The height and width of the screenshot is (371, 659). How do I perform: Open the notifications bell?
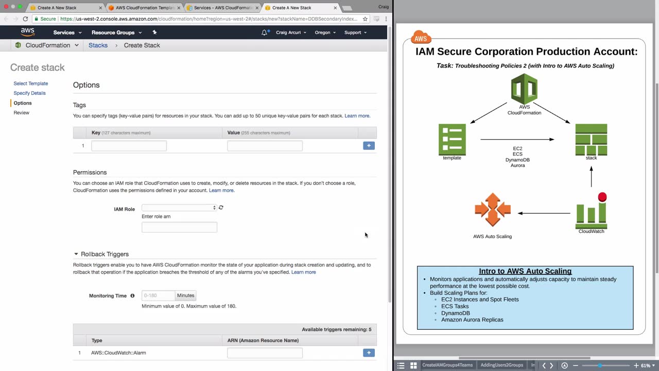click(265, 32)
